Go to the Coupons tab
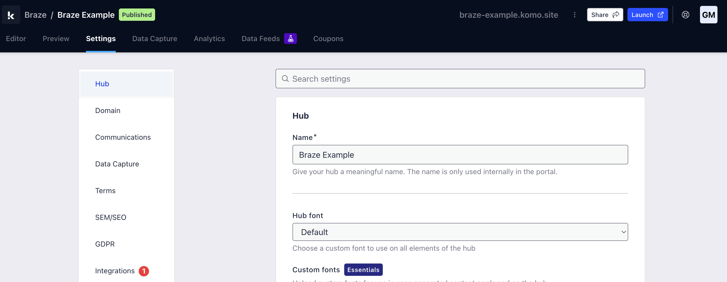The image size is (727, 282). (328, 39)
